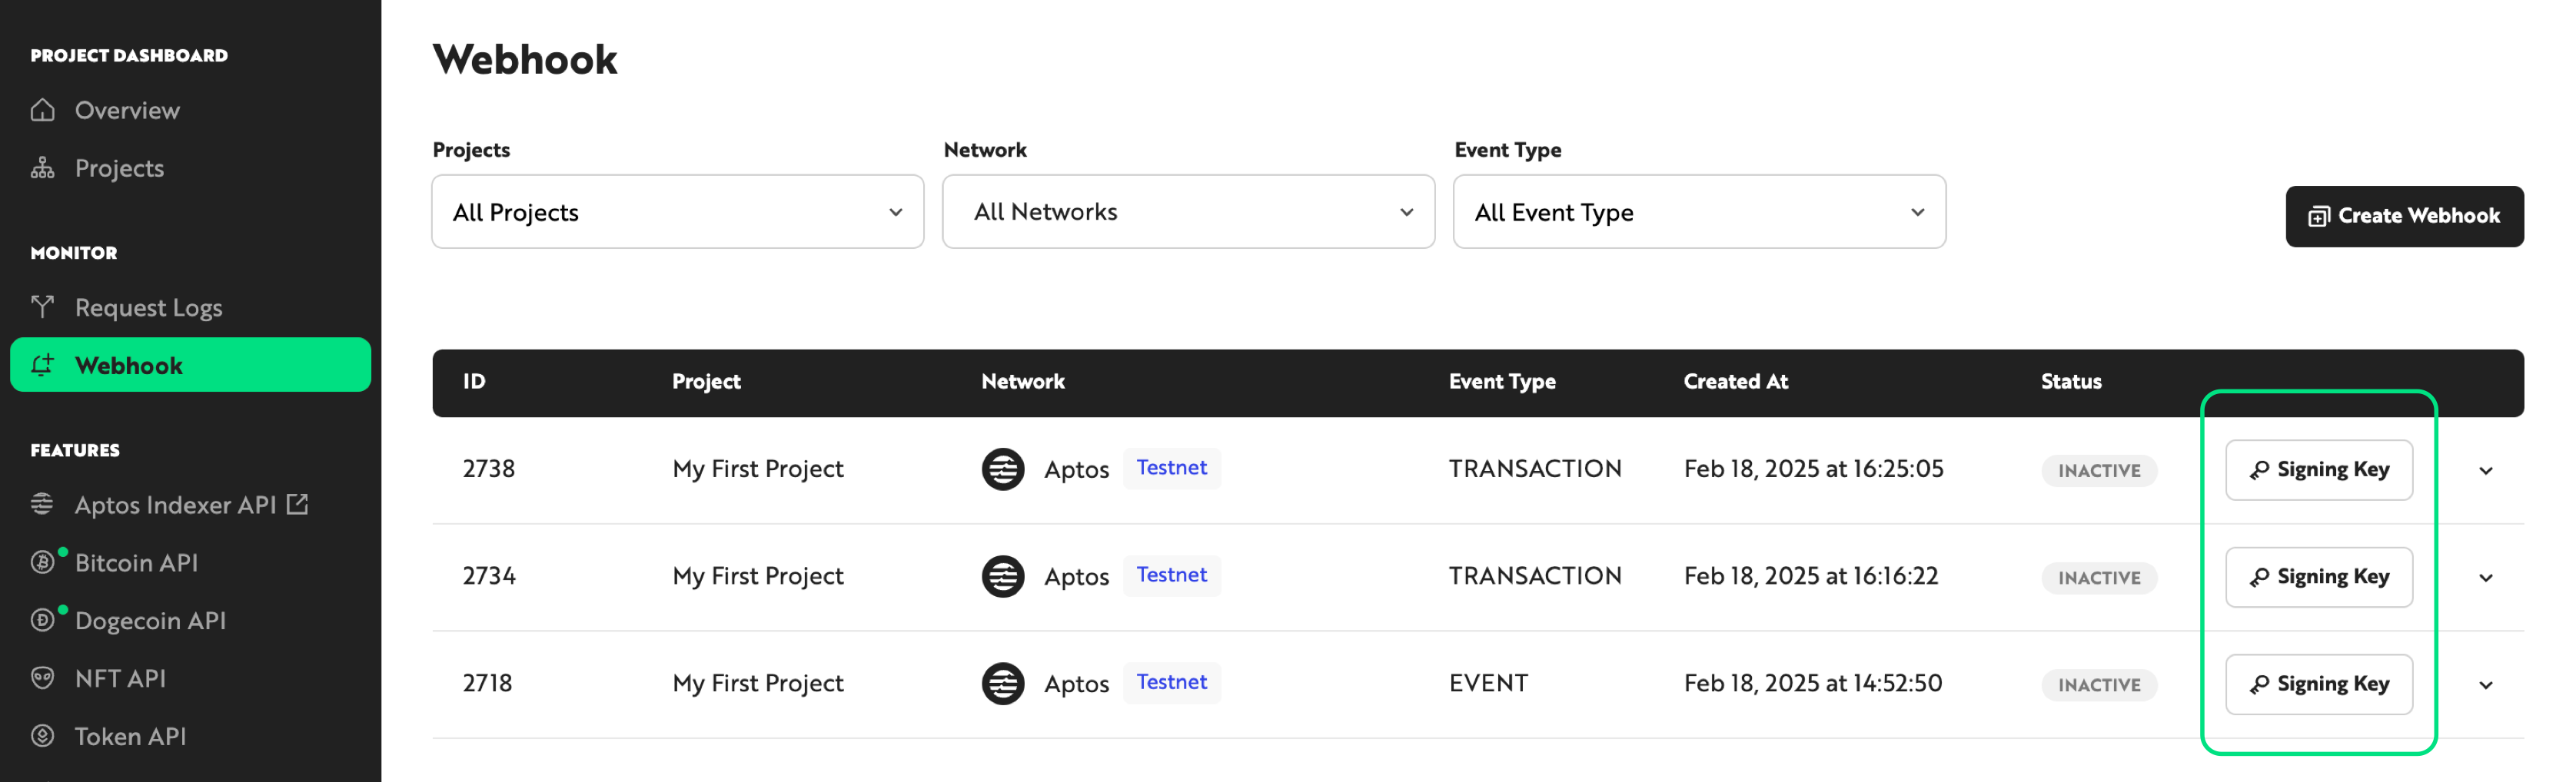This screenshot has height=782, width=2576.
Task: View Signing Key for webhook 2734
Action: [x=2318, y=577]
